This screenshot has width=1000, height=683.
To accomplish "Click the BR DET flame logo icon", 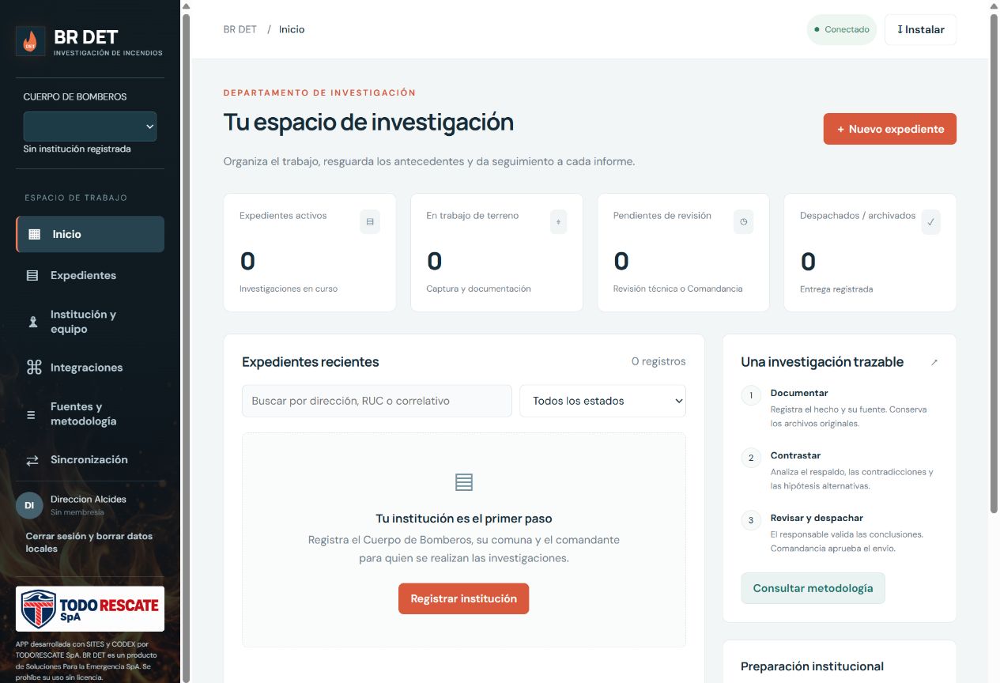I will pyautogui.click(x=30, y=41).
